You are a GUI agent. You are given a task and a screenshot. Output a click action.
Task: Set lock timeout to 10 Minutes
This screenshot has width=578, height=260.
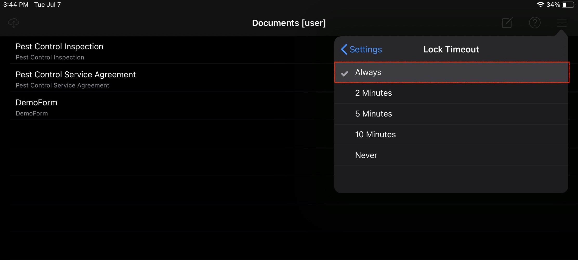click(451, 135)
